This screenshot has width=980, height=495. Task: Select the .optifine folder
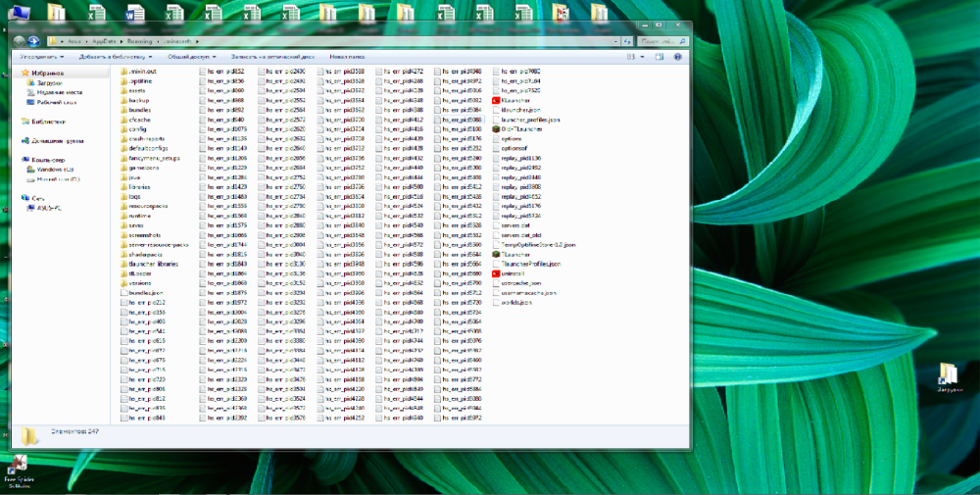(x=136, y=81)
